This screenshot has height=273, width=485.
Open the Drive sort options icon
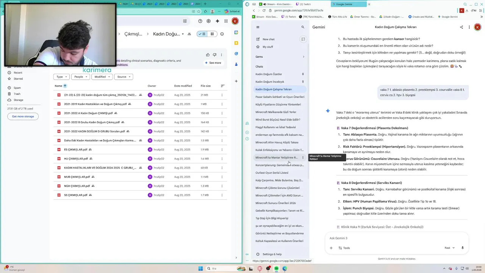click(x=222, y=86)
